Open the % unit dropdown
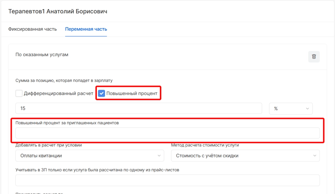Image resolution: width=335 pixels, height=194 pixels. coord(291,109)
